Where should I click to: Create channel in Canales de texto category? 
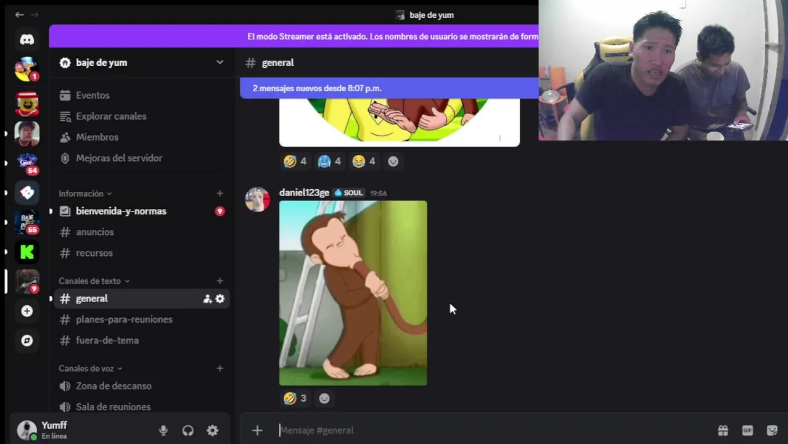[x=220, y=281]
